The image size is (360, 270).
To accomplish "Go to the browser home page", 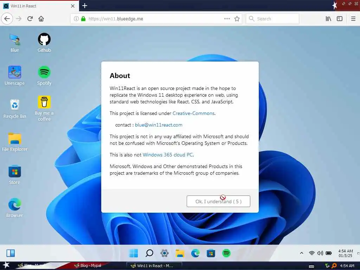I will click(41, 19).
